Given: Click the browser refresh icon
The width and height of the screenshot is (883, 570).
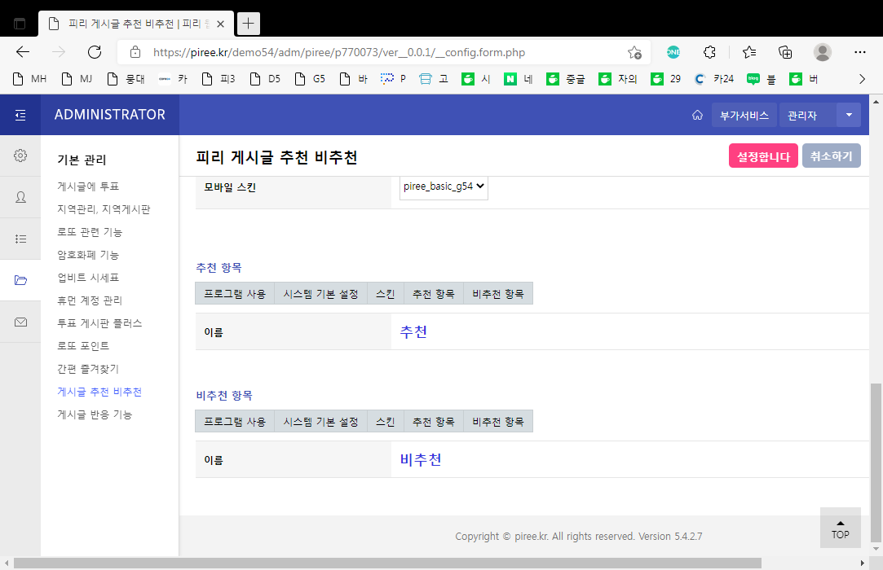Looking at the screenshot, I should point(95,52).
